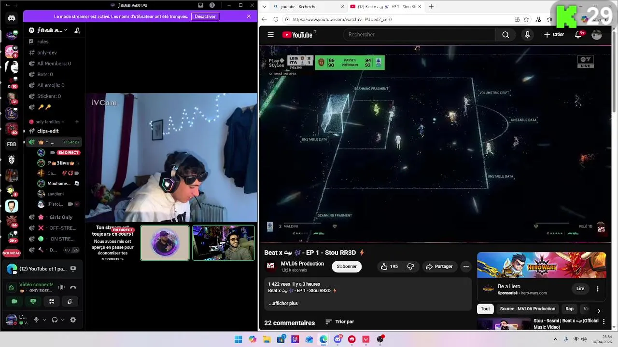This screenshot has height=347, width=618.
Task: Open a new Edge tab
Action: [431, 7]
